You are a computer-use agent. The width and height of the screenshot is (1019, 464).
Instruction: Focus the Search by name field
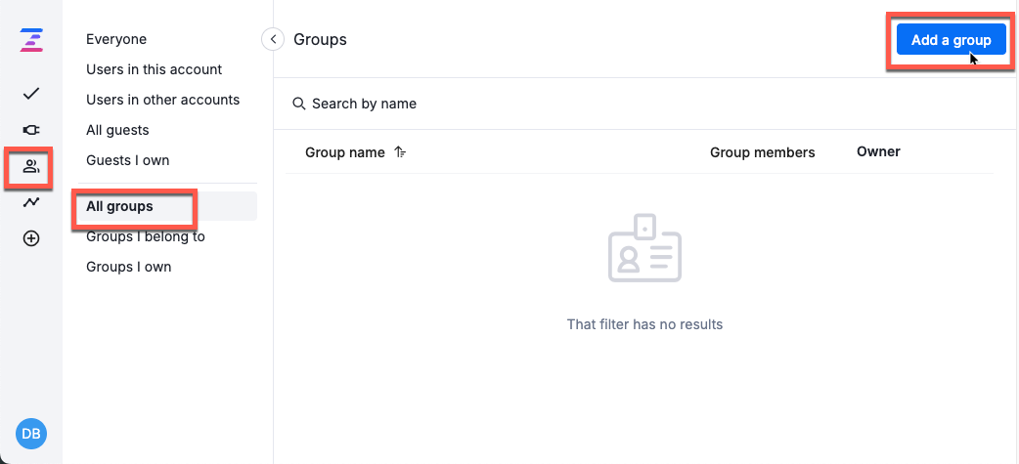tap(646, 104)
